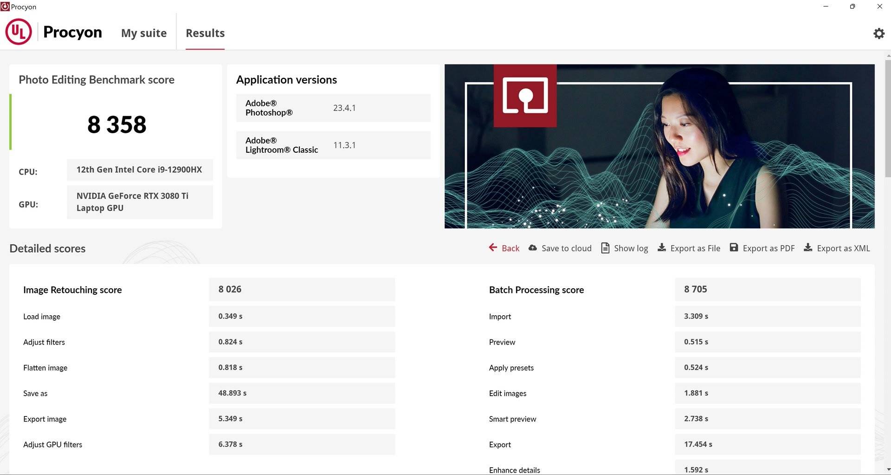Click the Save to cloud icon
The width and height of the screenshot is (891, 475).
533,248
